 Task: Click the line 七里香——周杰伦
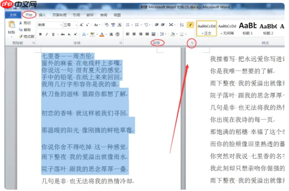(68, 56)
